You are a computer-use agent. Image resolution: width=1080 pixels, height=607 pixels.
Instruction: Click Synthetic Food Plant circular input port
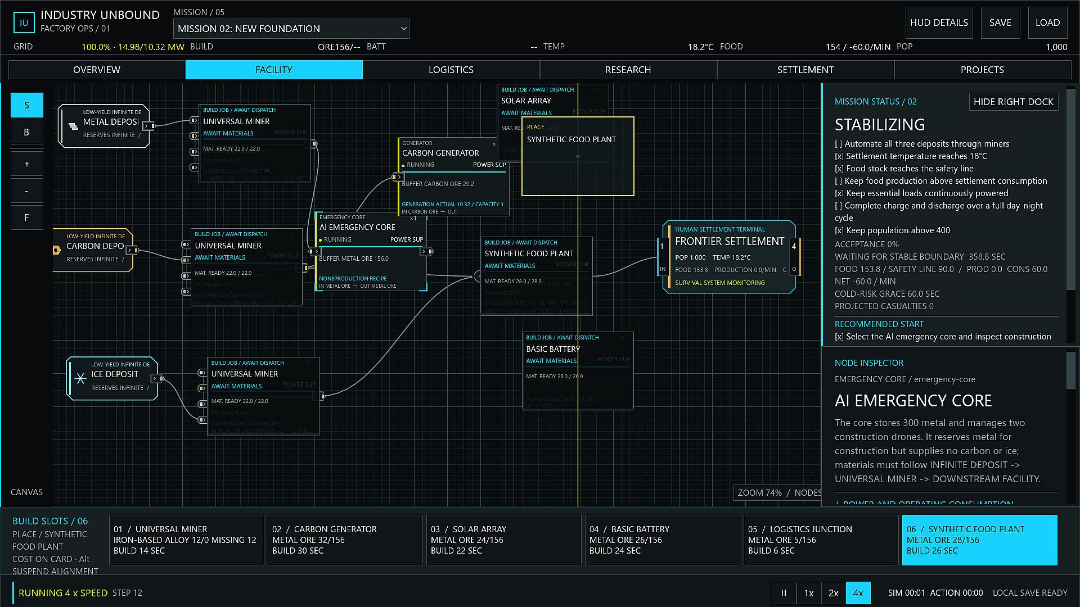478,276
